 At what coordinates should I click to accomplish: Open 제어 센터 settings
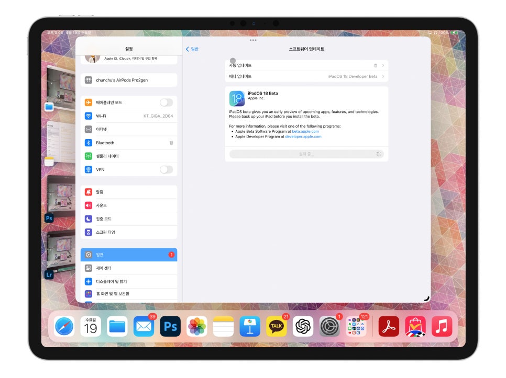click(129, 268)
